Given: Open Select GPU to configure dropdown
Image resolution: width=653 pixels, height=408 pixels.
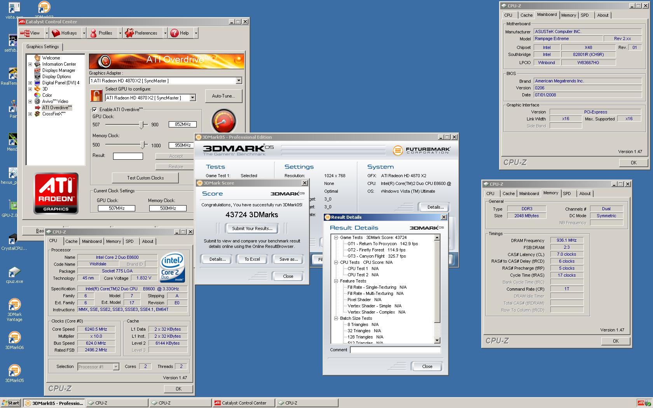Looking at the screenshot, I should (x=192, y=98).
